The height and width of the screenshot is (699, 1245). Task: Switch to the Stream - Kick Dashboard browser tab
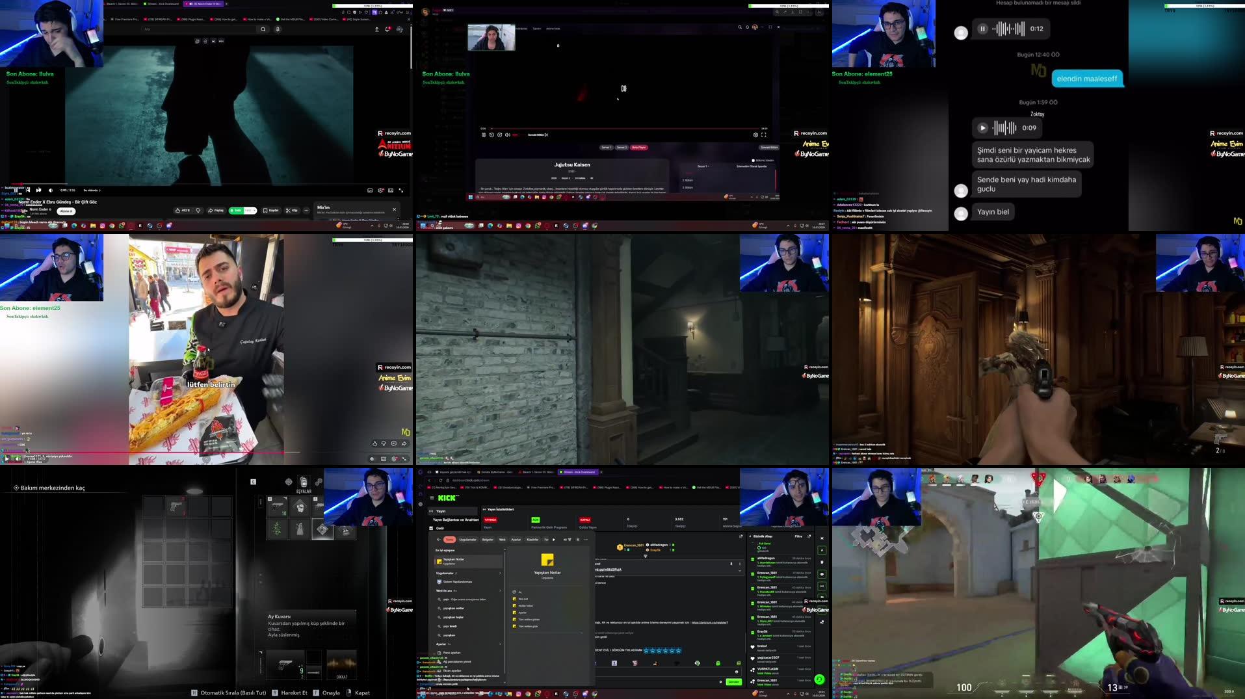[x=577, y=472]
